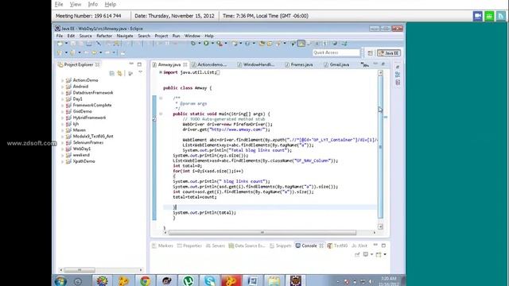Viewport: 509px width, 286px height.
Task: Click the Open Perspective icon beside Java EE
Action: 370,53
